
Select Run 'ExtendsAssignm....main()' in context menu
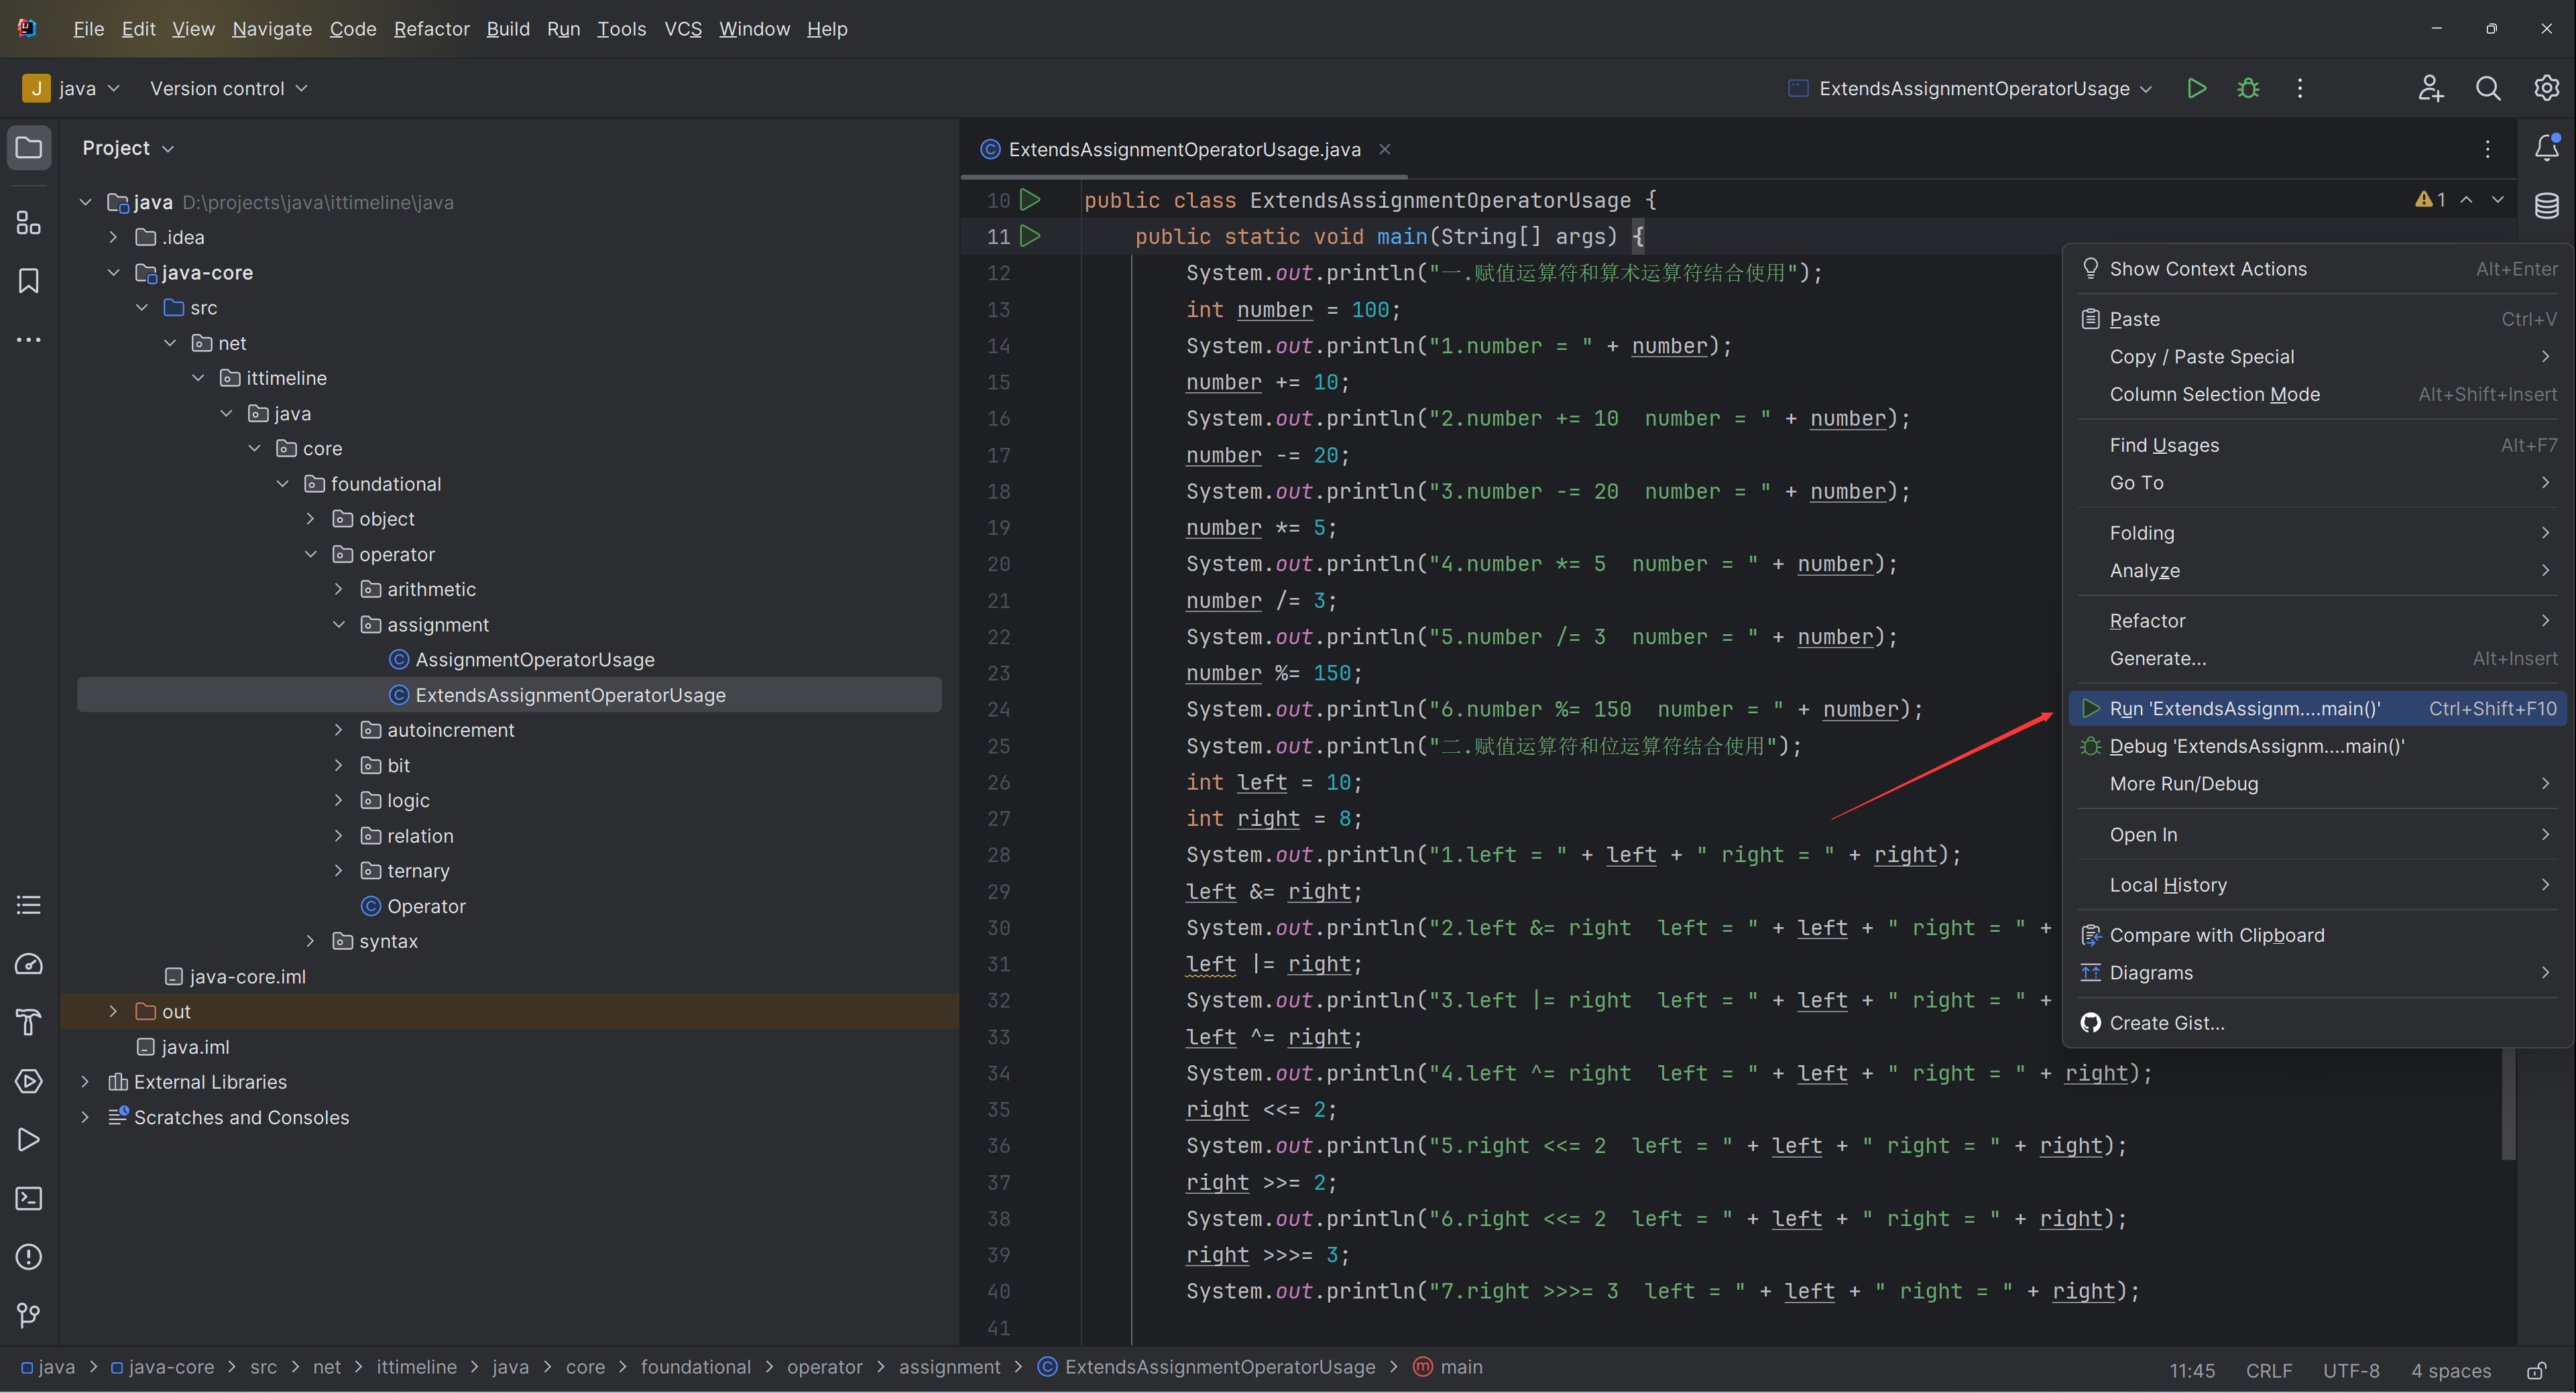click(2318, 709)
